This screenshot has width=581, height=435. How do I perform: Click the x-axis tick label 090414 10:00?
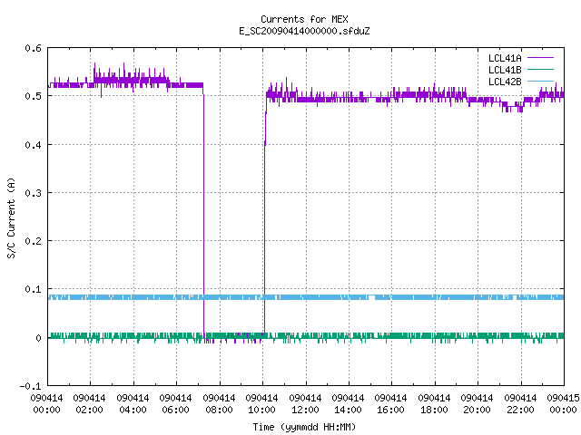[x=261, y=404]
